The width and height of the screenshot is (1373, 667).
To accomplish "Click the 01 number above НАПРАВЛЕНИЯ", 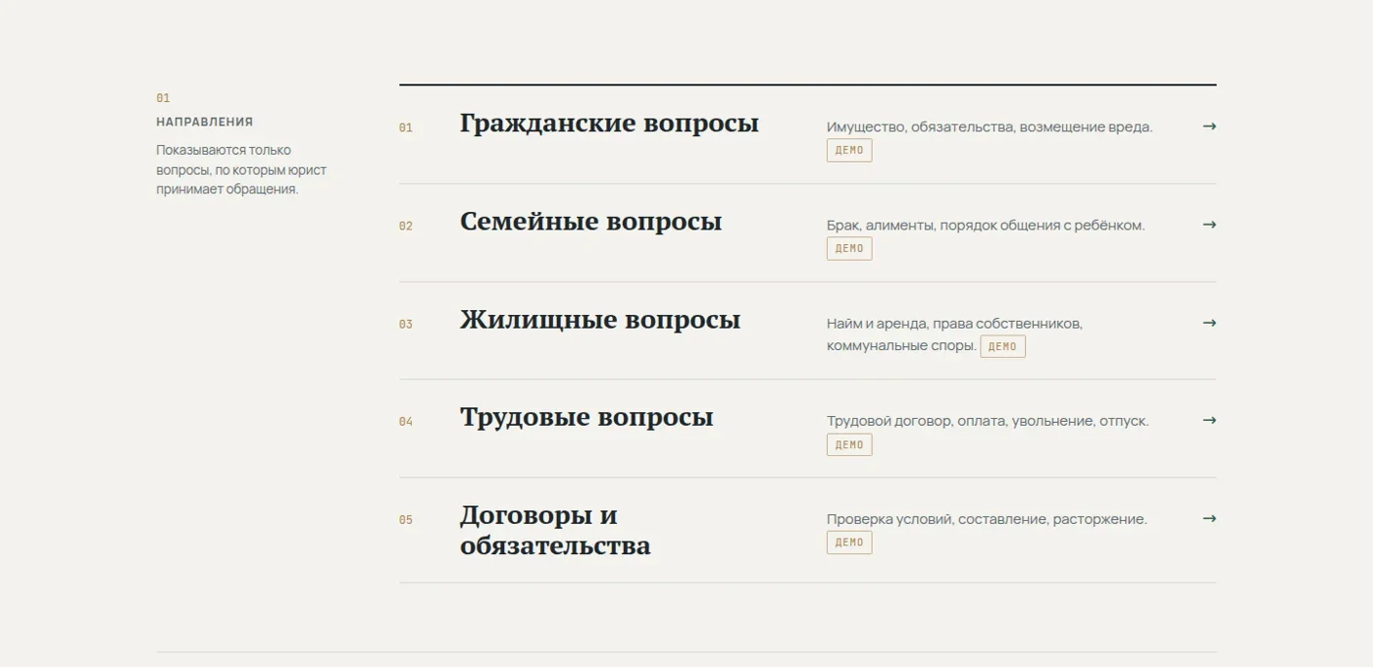I will tap(163, 98).
